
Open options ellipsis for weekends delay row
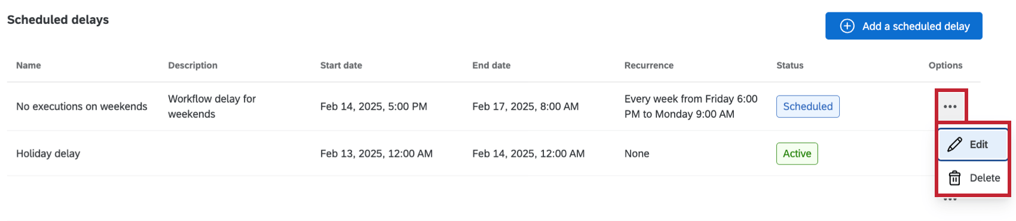click(x=950, y=106)
